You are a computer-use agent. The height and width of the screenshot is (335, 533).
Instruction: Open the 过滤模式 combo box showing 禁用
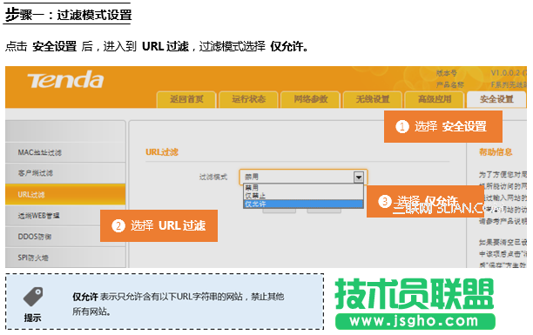(x=303, y=177)
